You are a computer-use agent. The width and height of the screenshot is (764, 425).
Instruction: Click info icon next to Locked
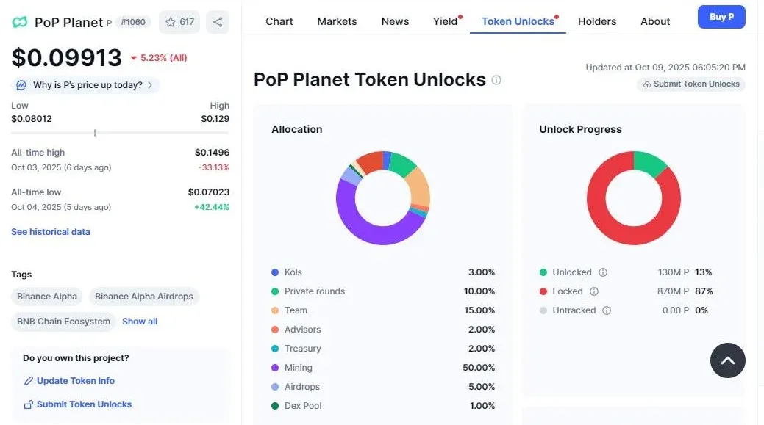[594, 291]
